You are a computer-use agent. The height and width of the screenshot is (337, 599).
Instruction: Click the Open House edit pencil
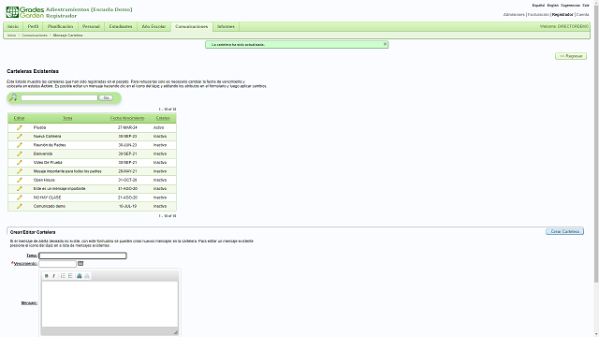19,180
